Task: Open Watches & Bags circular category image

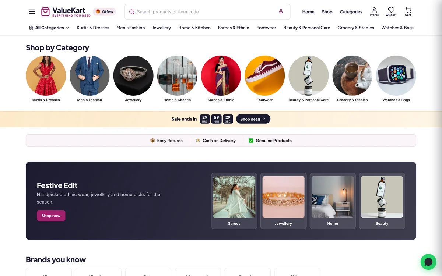Action: [396, 75]
